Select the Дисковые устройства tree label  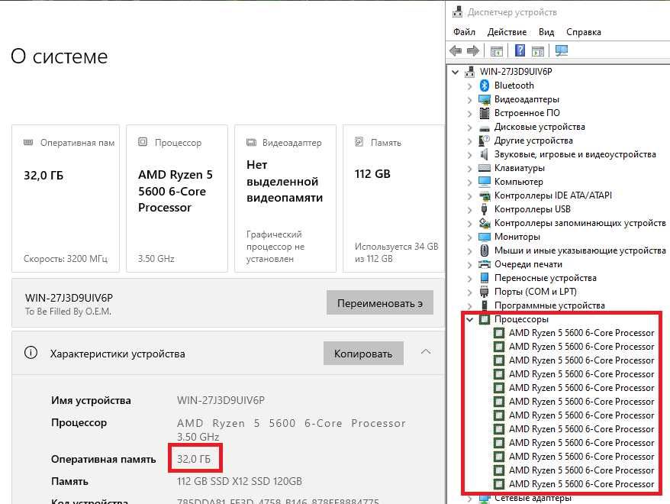pos(540,127)
